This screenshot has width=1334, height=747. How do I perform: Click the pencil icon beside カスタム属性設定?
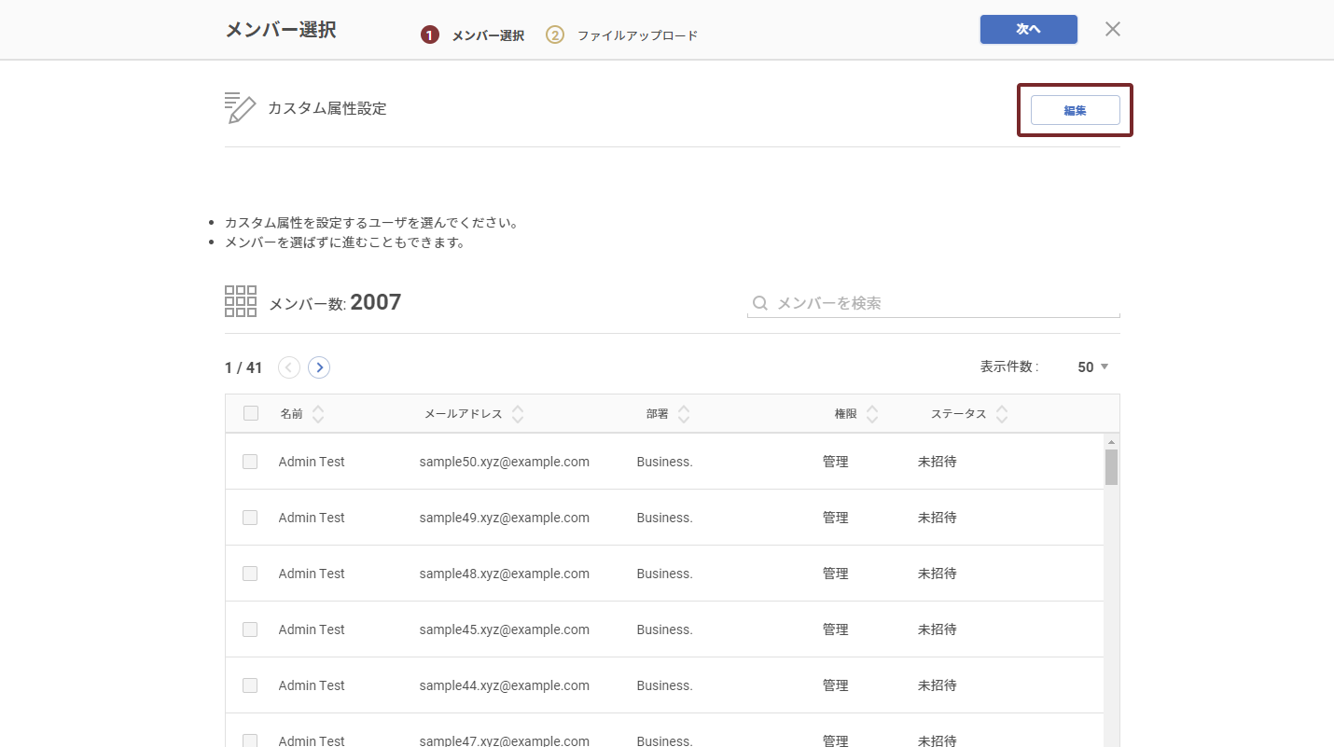tap(240, 108)
